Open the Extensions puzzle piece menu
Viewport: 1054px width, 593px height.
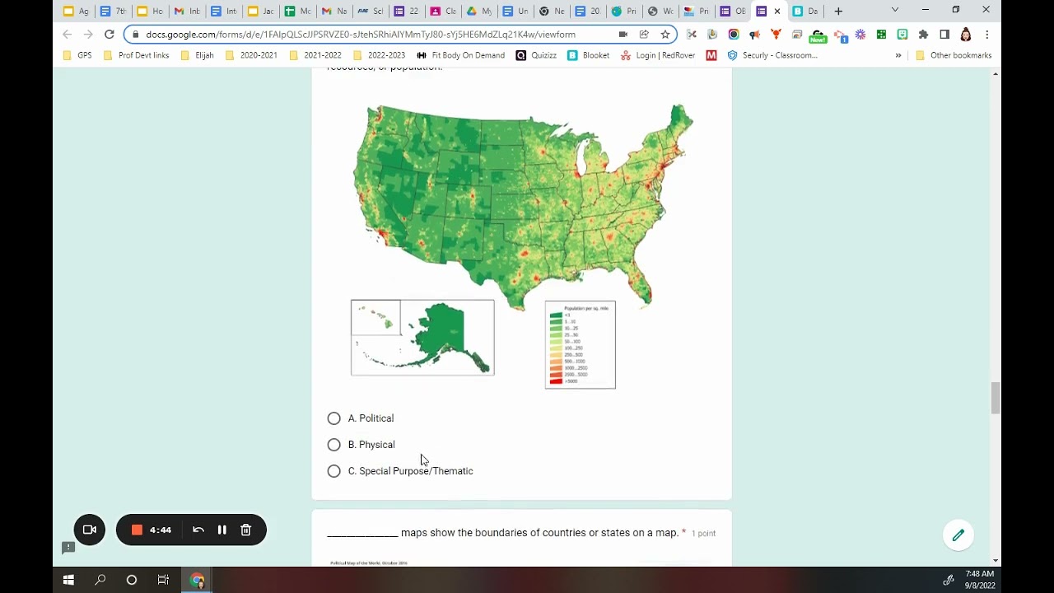pos(923,35)
